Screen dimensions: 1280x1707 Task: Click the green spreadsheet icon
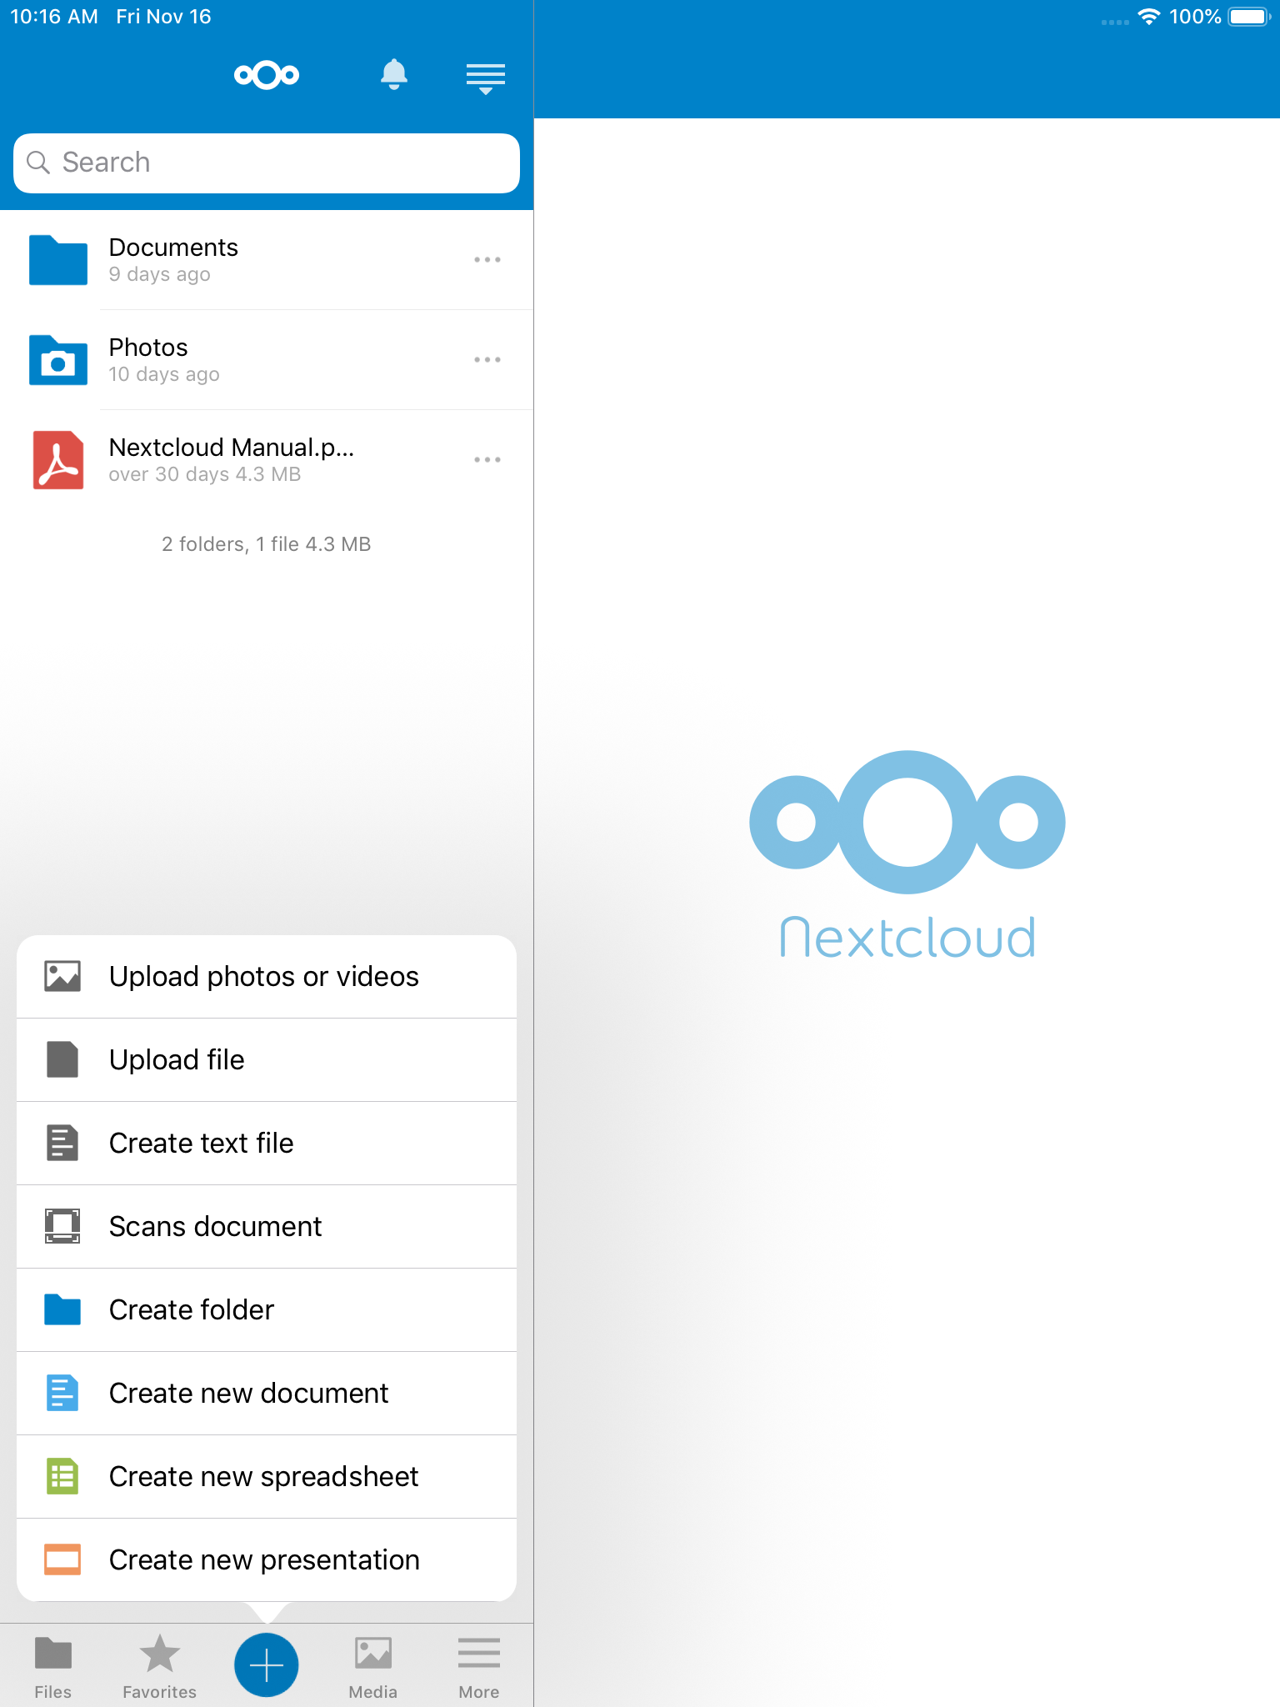pos(62,1476)
